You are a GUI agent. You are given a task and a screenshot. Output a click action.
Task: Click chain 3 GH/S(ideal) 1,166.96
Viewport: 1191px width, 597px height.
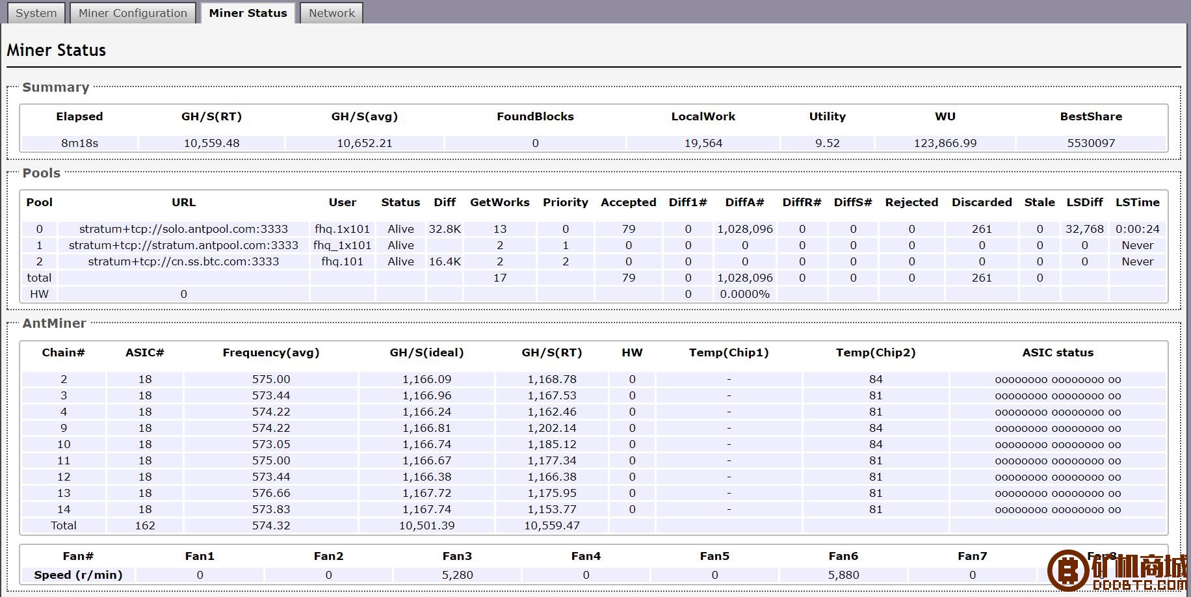[x=426, y=395]
